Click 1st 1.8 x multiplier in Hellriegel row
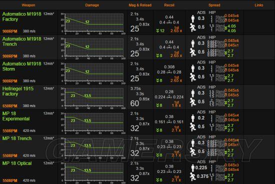 tap(176, 104)
